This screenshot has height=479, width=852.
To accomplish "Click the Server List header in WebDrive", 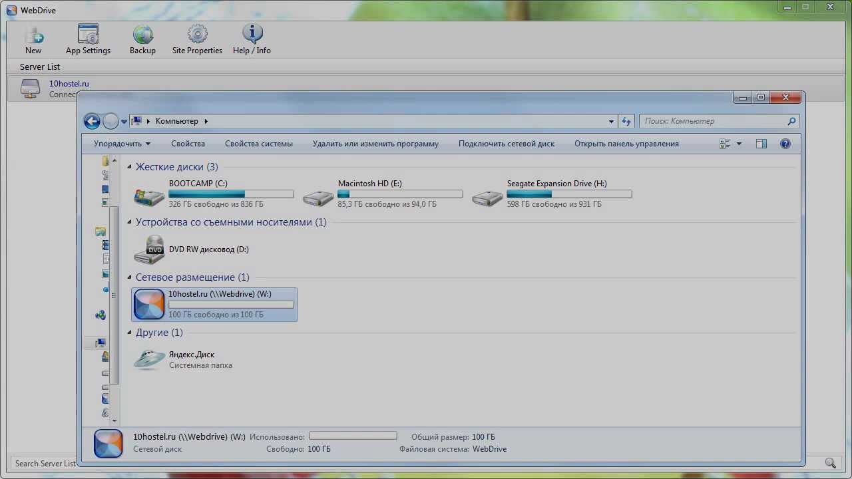I will click(40, 67).
